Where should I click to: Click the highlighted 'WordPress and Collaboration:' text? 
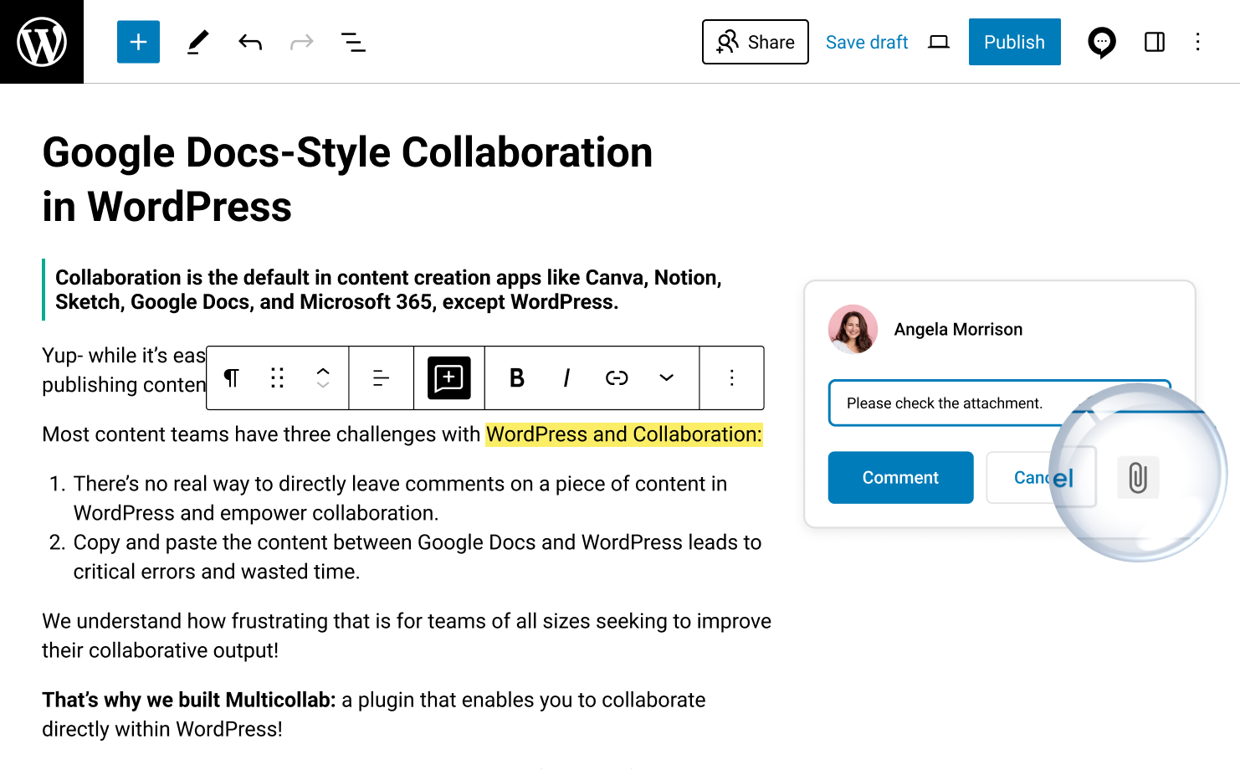(624, 434)
